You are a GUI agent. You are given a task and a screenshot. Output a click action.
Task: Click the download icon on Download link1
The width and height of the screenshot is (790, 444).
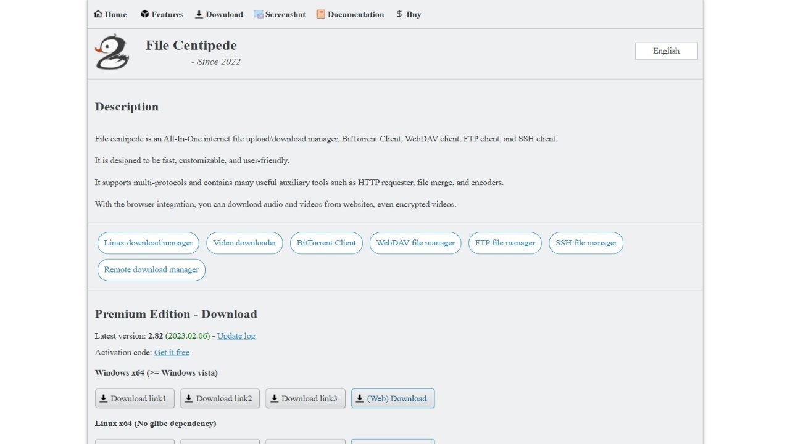click(x=104, y=398)
